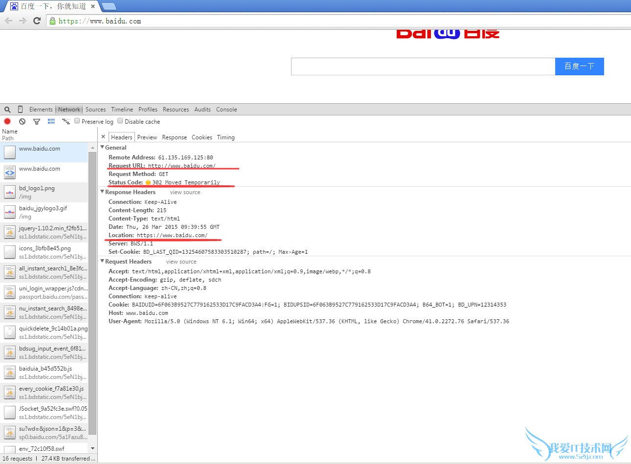Viewport: 631px width, 464px height.
Task: Collapse the General section
Action: (102, 147)
